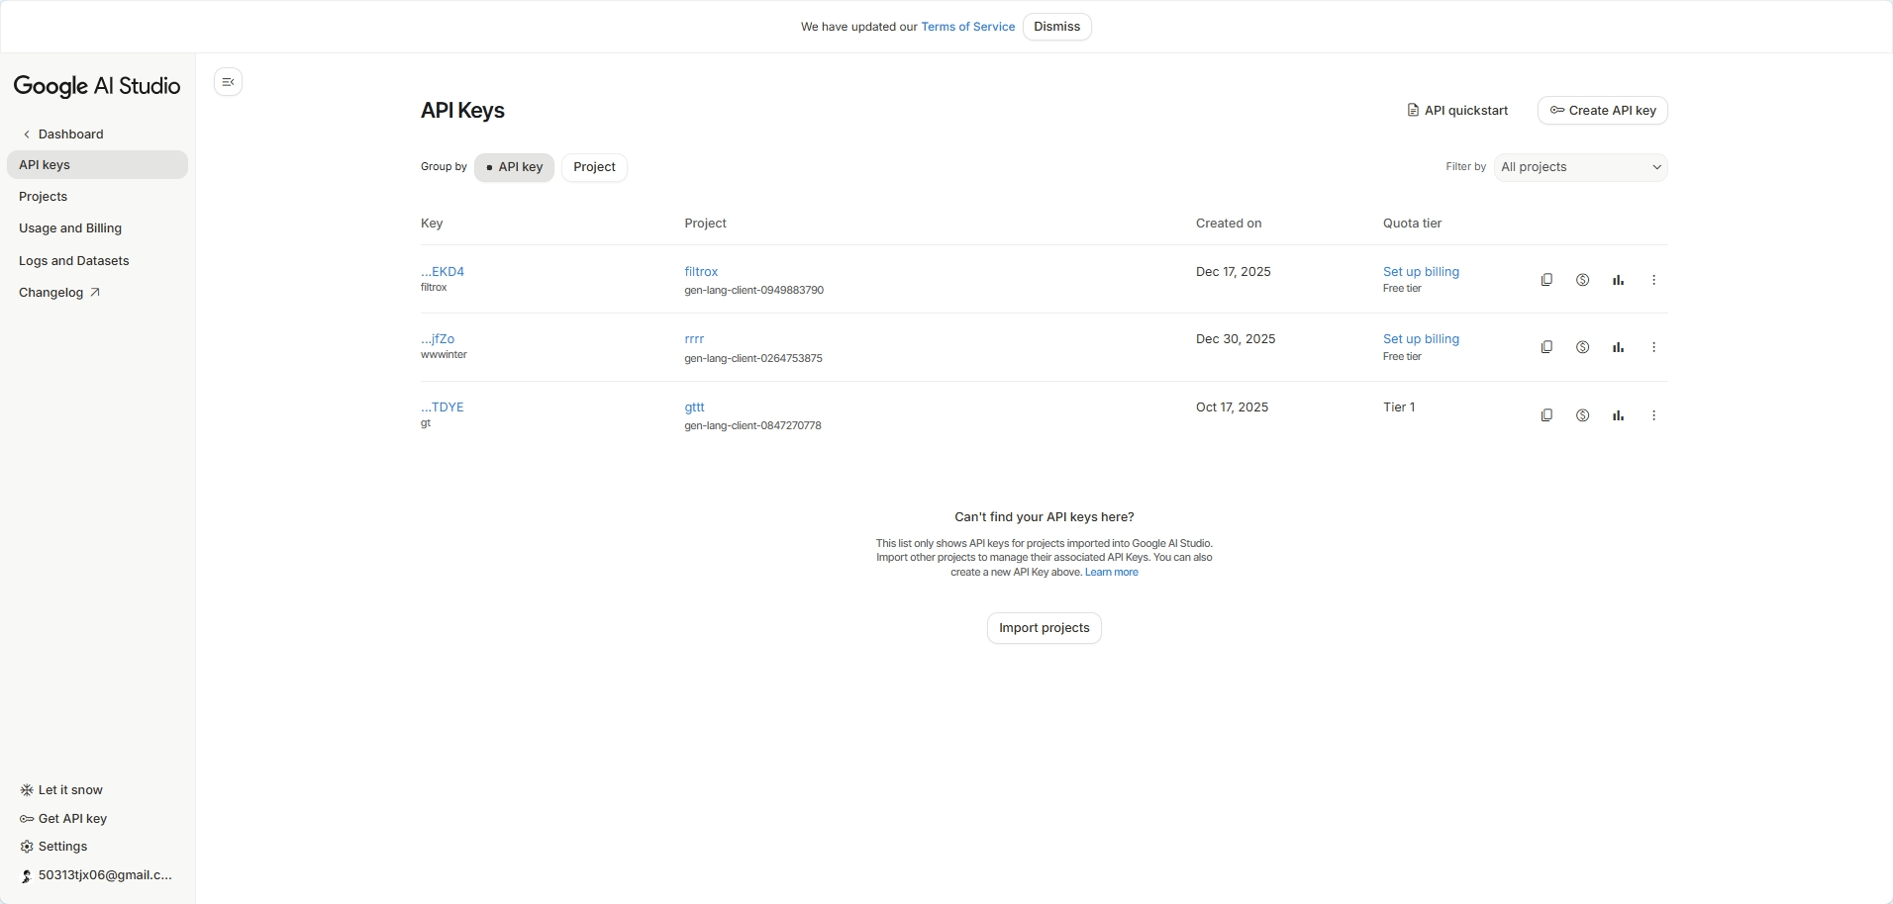The height and width of the screenshot is (904, 1893).
Task: Click the Google AI Studio logo
Action: [x=97, y=86]
